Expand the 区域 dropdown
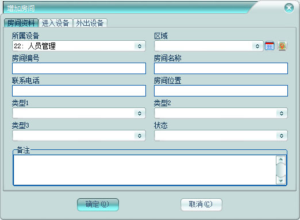This screenshot has height=220, width=300. (257, 46)
